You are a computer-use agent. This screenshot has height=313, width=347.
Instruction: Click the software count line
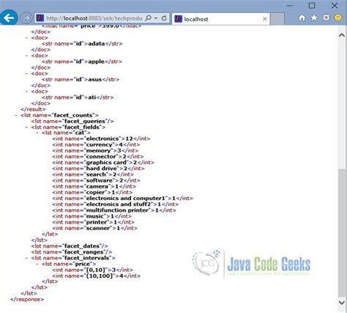pos(97,180)
